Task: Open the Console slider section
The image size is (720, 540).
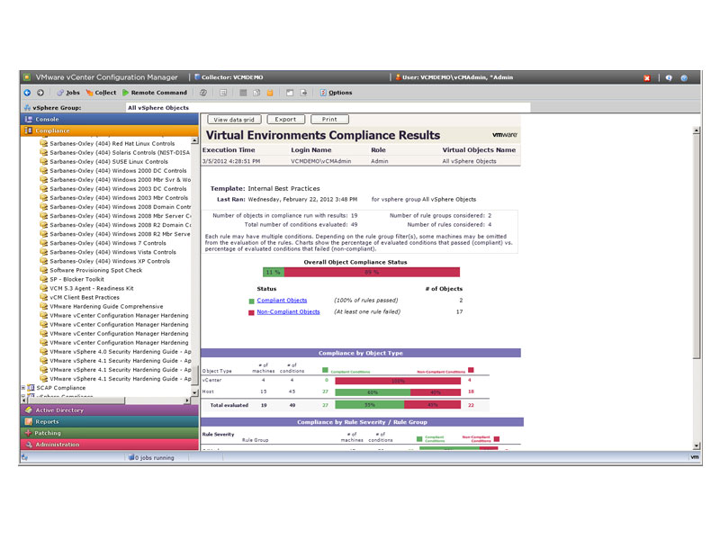Action: [110, 120]
